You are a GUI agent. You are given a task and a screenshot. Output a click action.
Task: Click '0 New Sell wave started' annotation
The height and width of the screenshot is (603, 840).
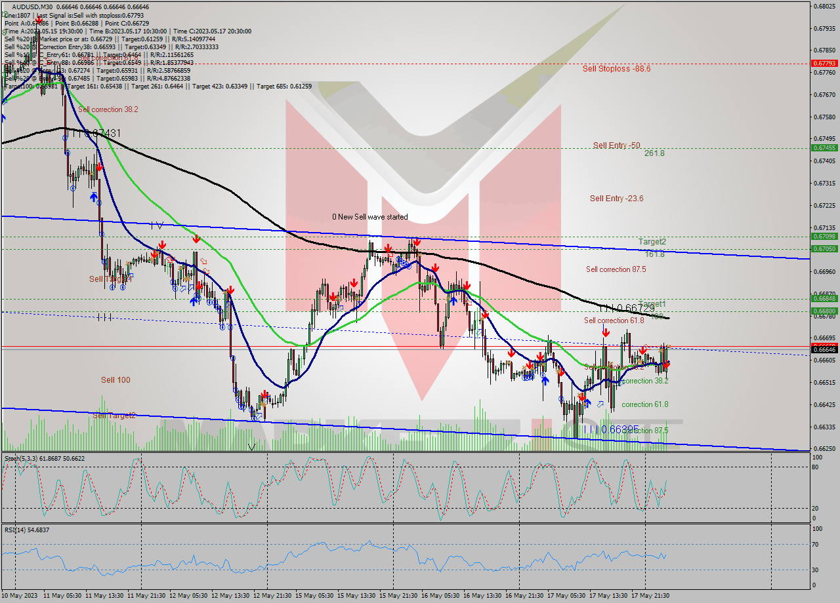point(369,216)
